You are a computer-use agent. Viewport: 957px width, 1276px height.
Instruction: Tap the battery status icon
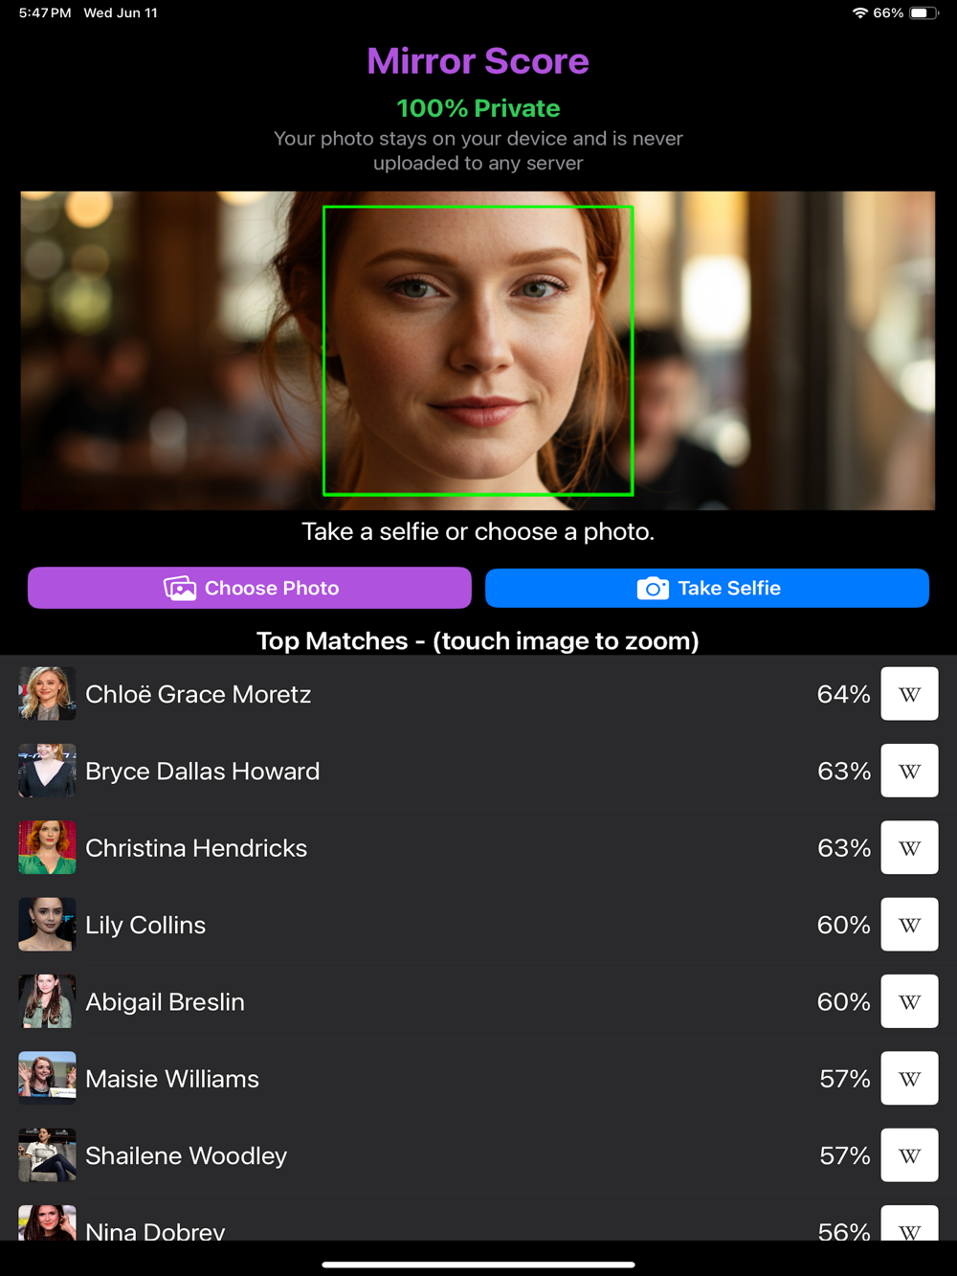(x=924, y=13)
